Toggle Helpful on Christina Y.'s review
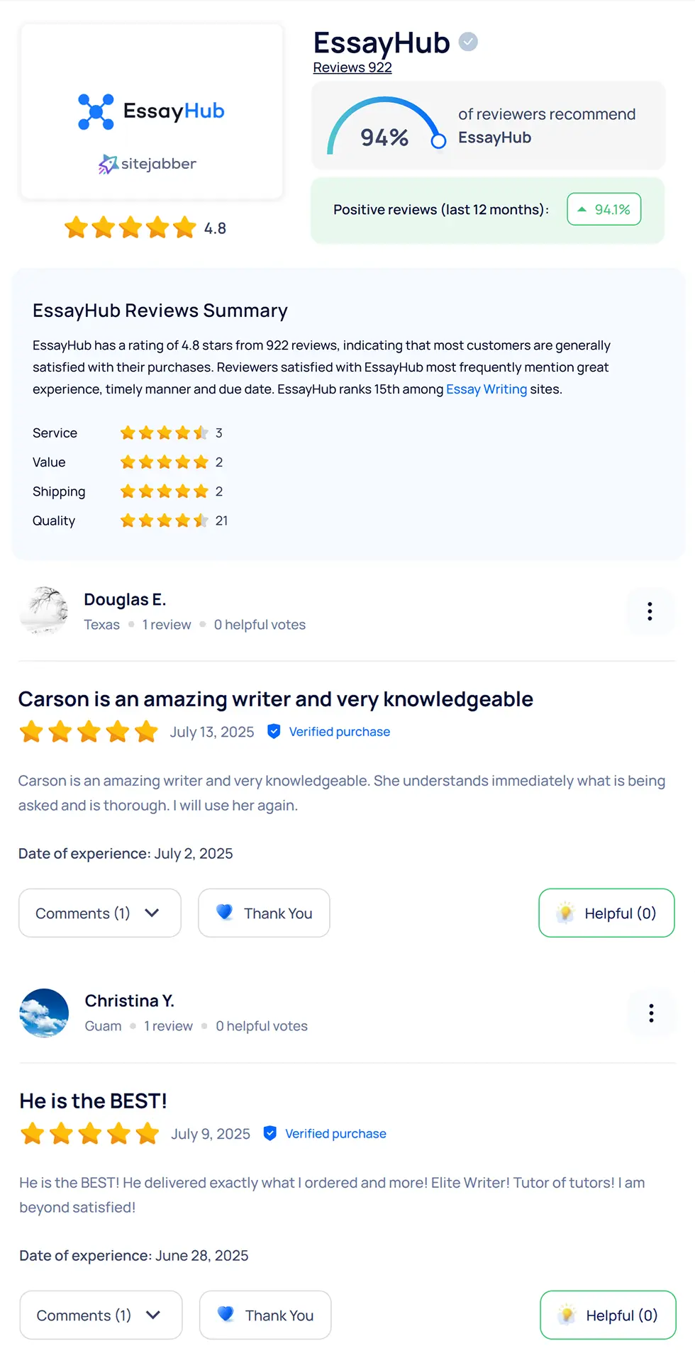 [x=608, y=1315]
